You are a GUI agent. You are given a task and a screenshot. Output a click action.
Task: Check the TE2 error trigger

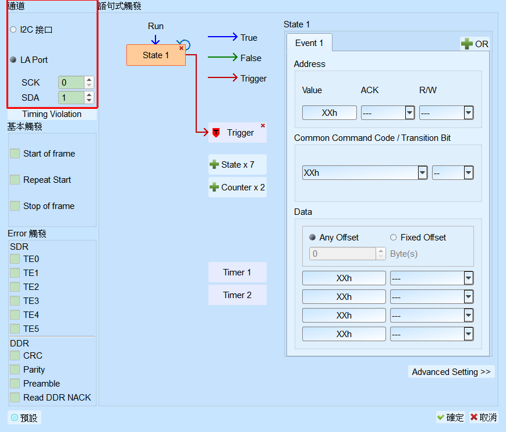(x=15, y=287)
